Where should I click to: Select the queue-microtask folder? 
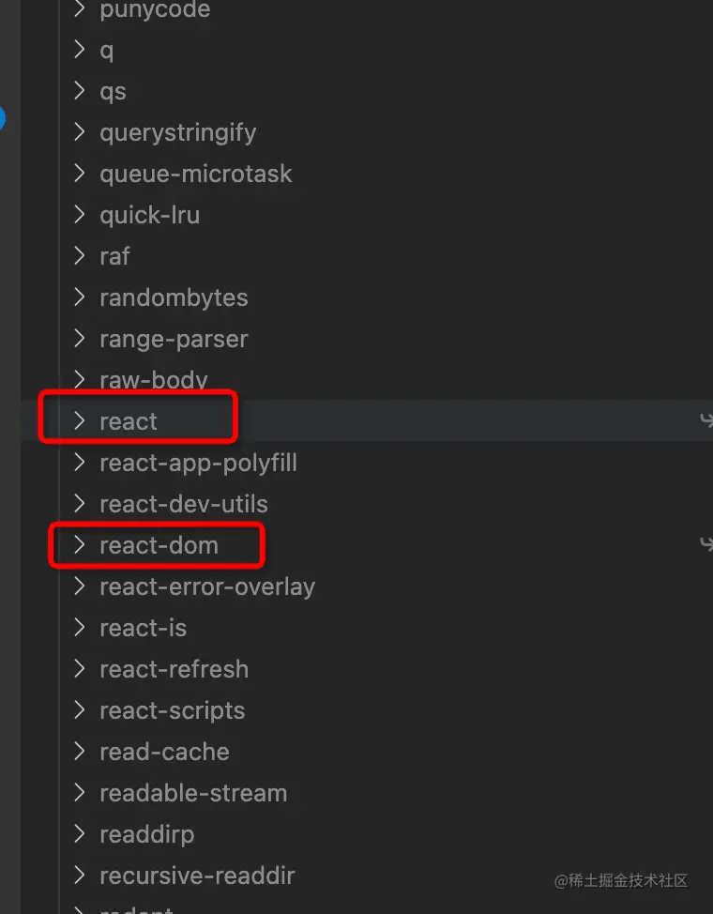pyautogui.click(x=195, y=174)
